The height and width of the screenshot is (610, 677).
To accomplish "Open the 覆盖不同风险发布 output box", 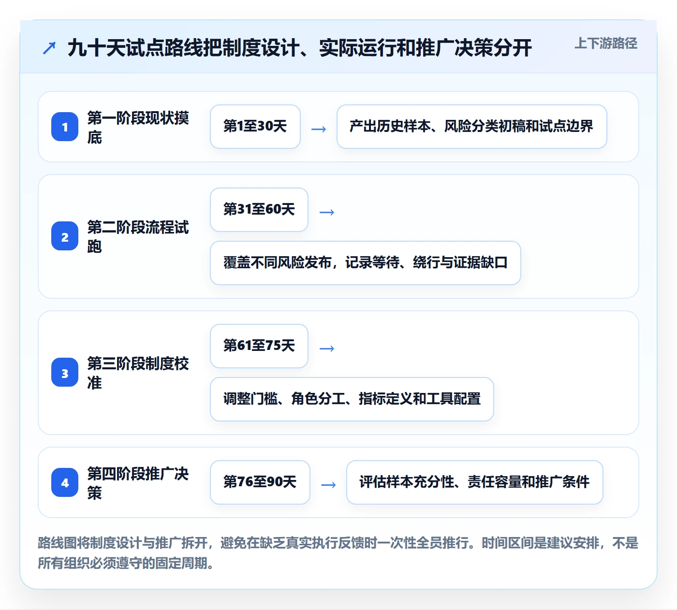I will 366,263.
